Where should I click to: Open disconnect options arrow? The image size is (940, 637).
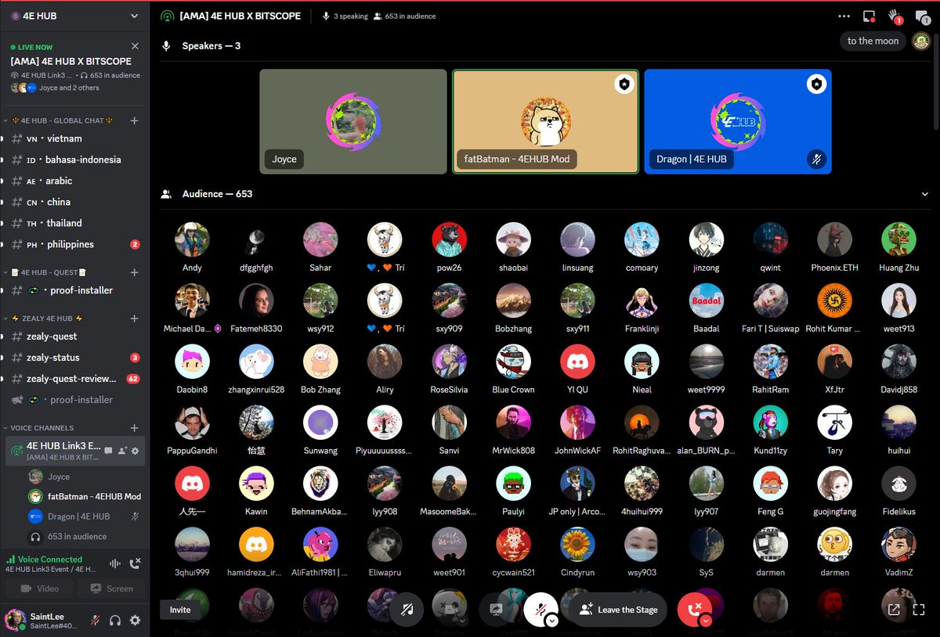coord(706,621)
